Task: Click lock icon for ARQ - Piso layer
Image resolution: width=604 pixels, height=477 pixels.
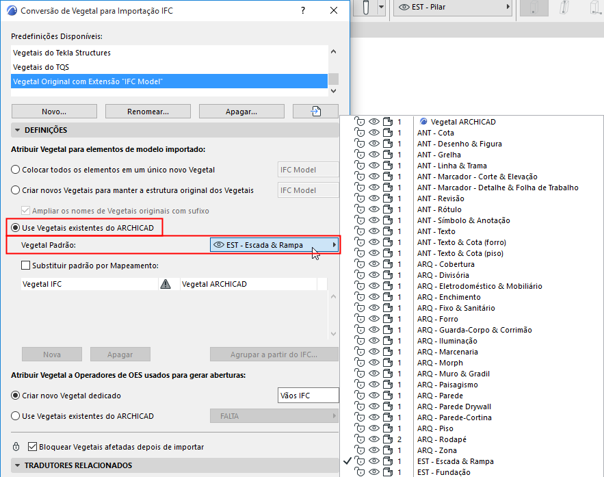Action: coord(359,428)
